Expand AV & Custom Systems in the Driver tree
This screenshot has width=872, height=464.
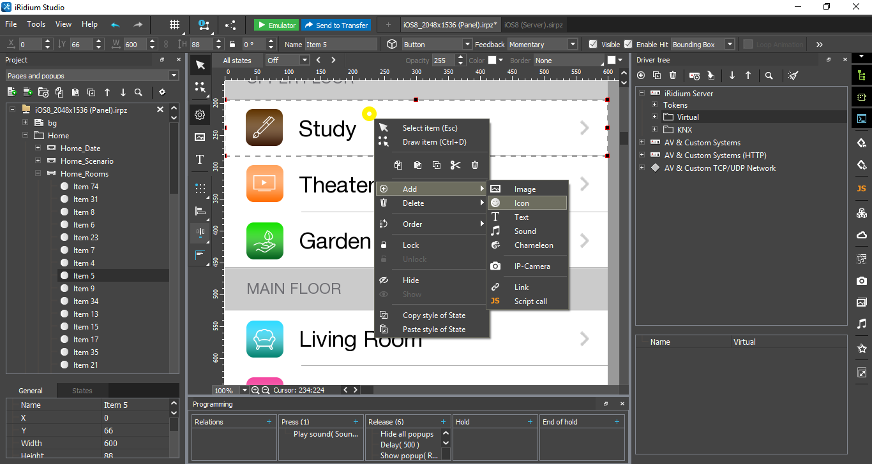642,142
